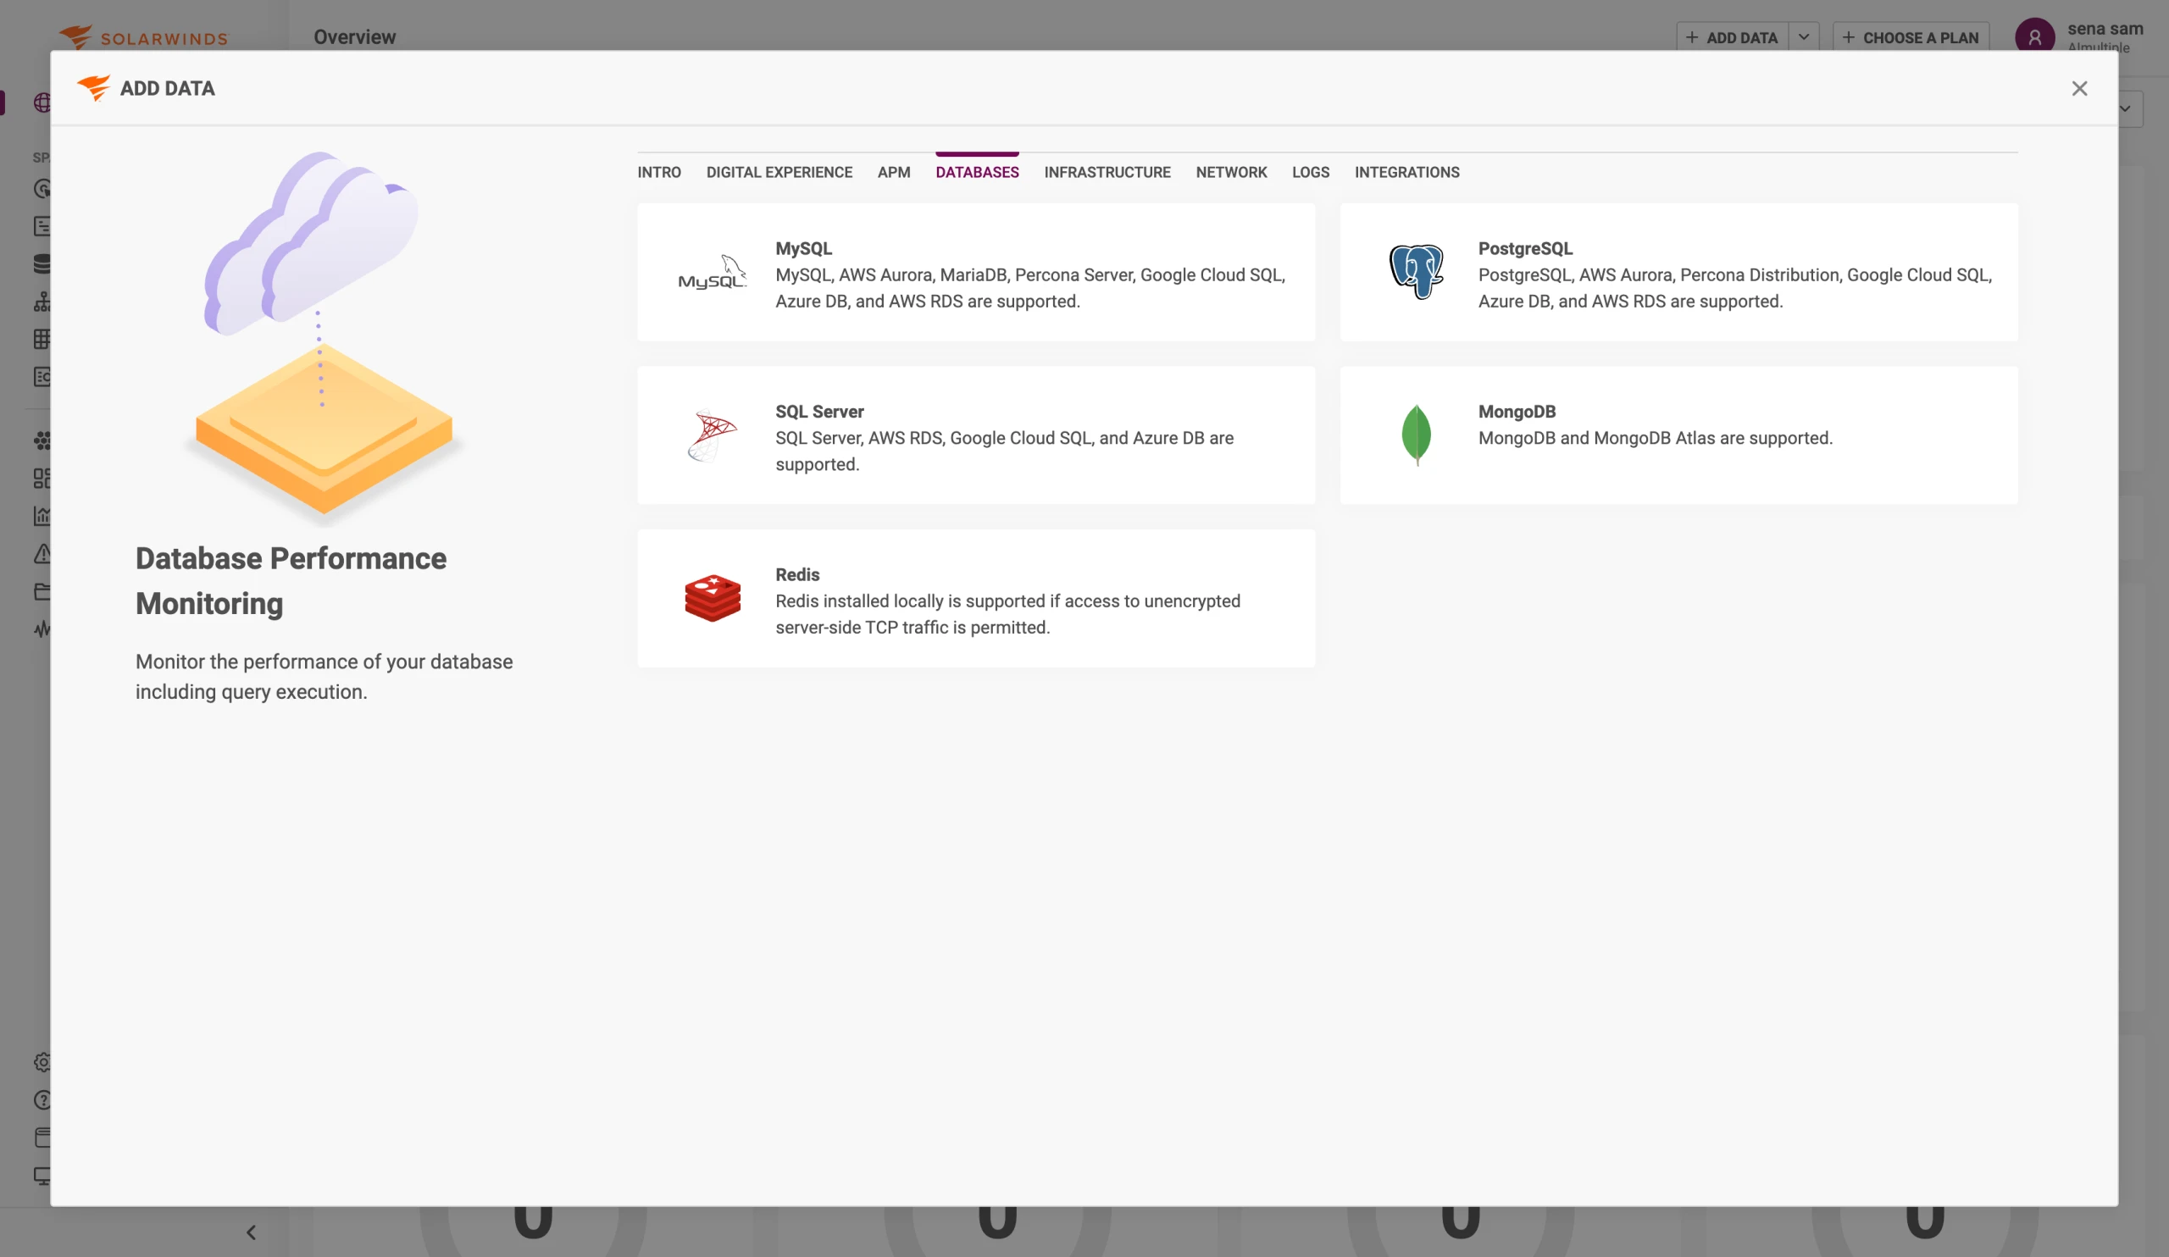
Task: Select the PostgreSQL card title
Action: tap(1524, 249)
